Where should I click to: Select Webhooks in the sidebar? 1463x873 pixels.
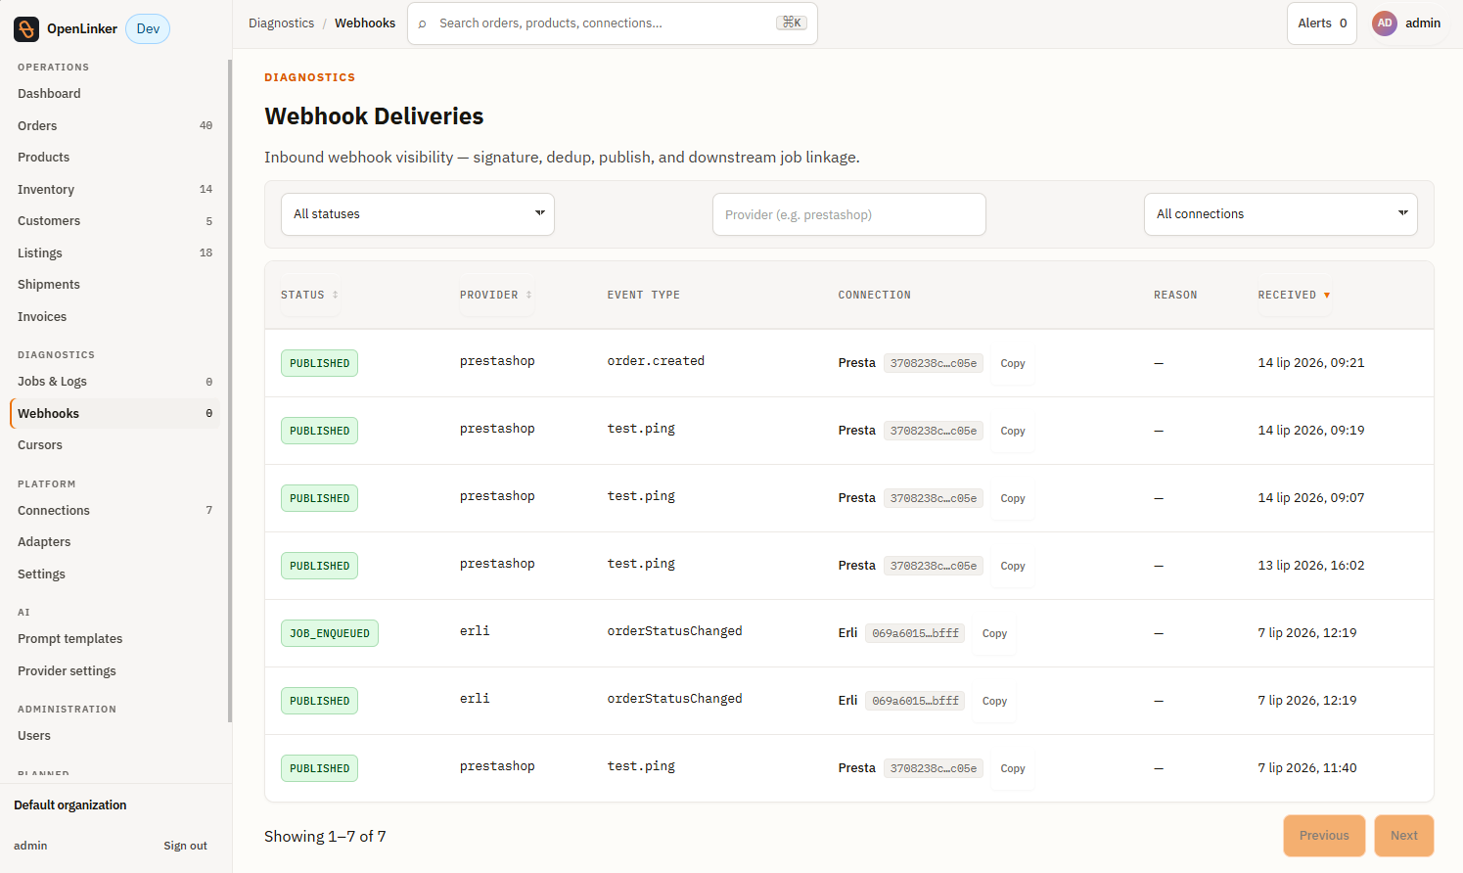pyautogui.click(x=115, y=413)
